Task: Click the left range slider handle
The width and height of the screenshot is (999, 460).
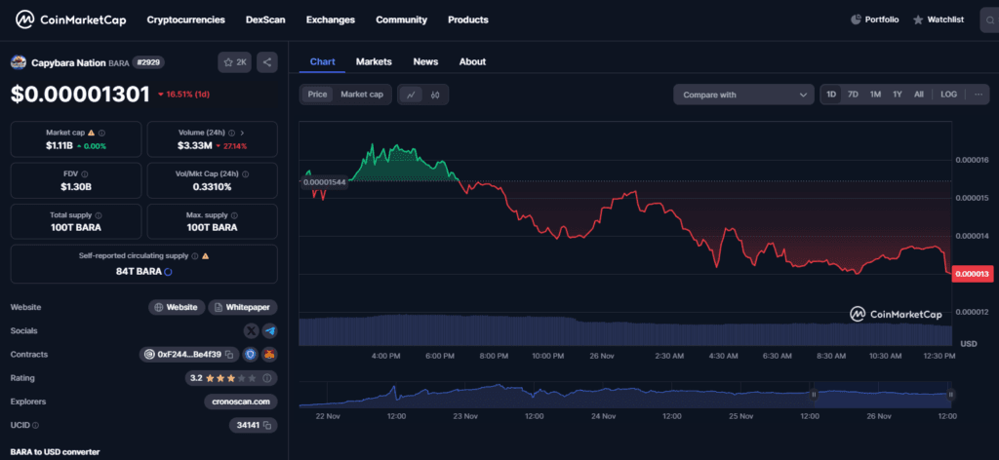Action: pos(814,395)
